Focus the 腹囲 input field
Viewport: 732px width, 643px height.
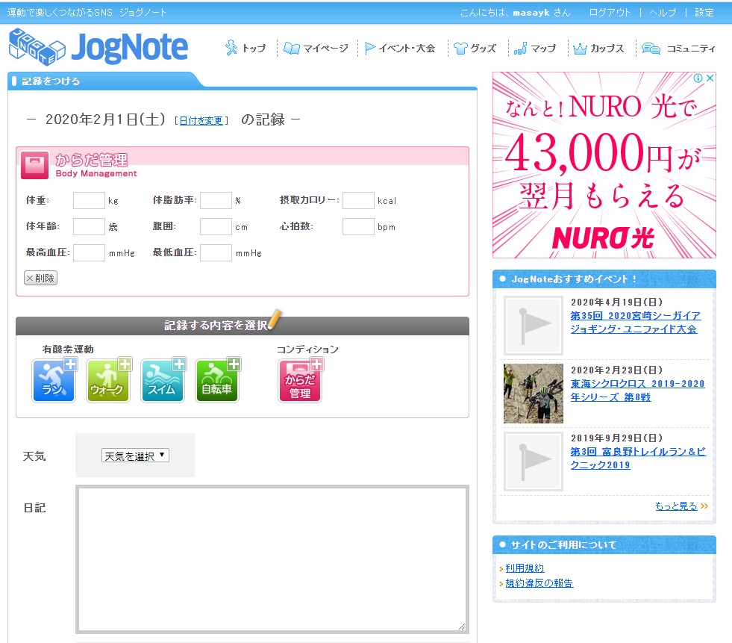216,226
